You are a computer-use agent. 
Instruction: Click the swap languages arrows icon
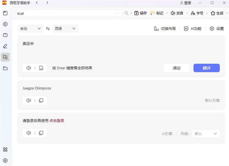pyautogui.click(x=48, y=29)
